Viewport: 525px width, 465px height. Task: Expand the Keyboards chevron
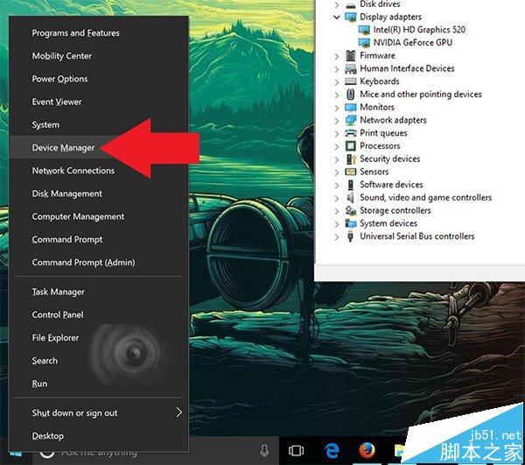pos(337,81)
